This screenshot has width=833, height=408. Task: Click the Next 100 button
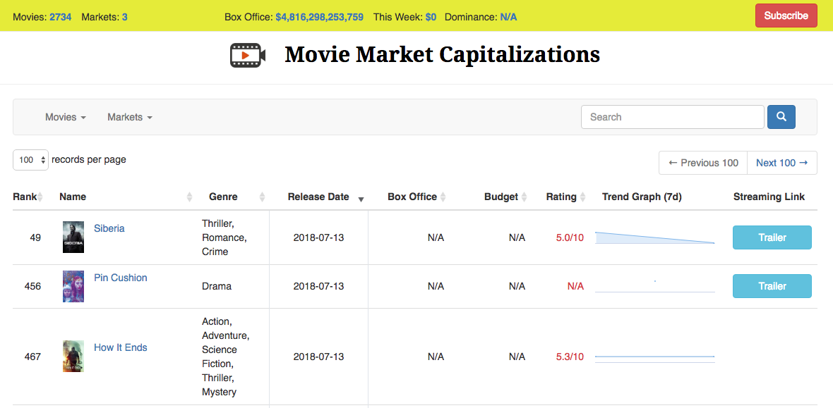pyautogui.click(x=781, y=162)
